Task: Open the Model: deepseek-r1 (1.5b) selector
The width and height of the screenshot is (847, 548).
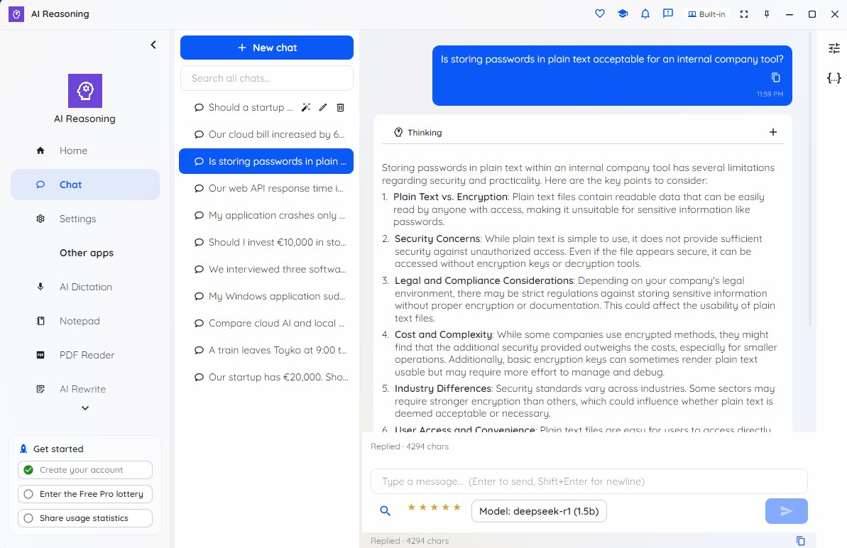Action: 539,511
